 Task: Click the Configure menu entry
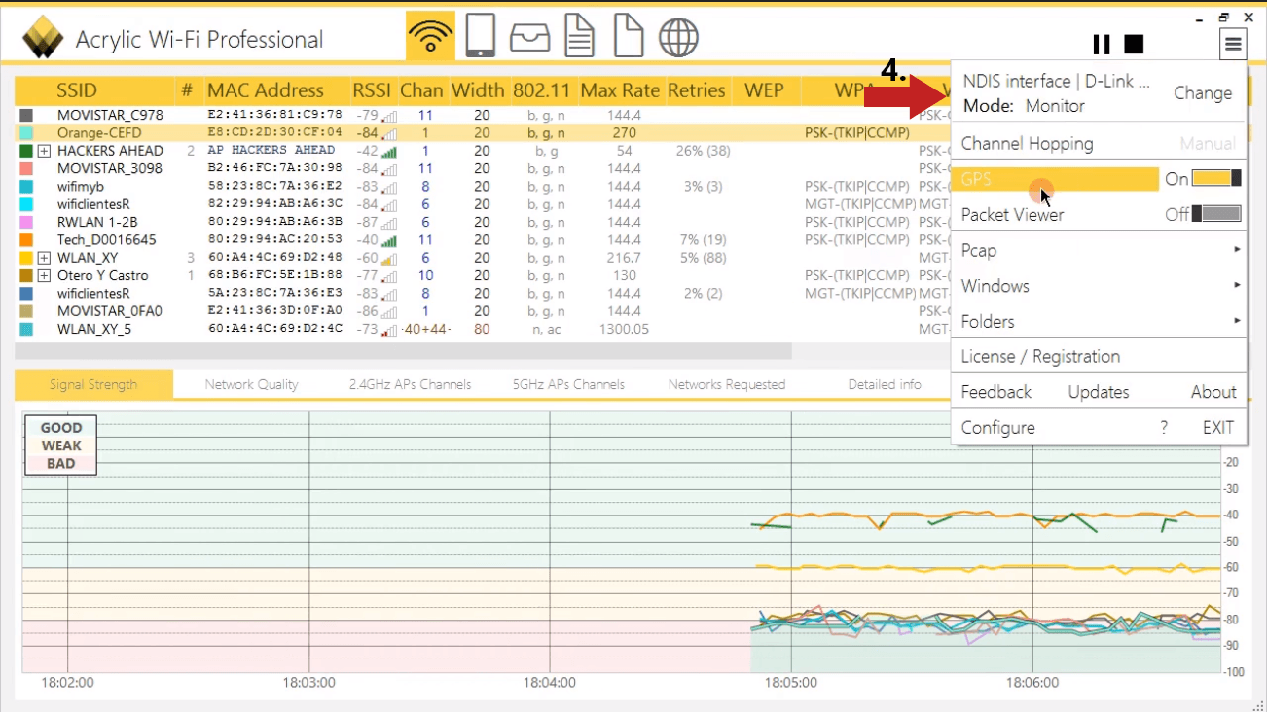[997, 428]
